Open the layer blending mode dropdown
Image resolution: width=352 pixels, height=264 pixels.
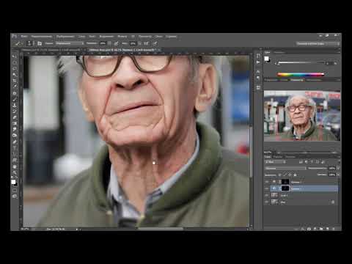pyautogui.click(x=285, y=169)
